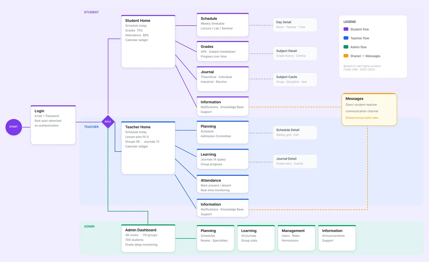Select the 'Shared across both roles' text

(x=362, y=118)
